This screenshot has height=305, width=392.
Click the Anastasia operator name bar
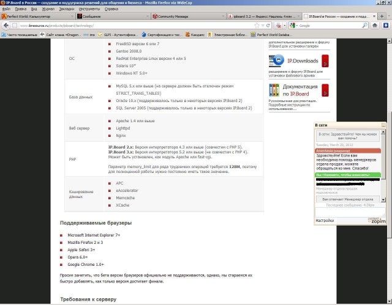348,150
